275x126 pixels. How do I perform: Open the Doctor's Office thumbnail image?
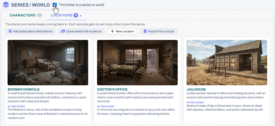point(137,63)
